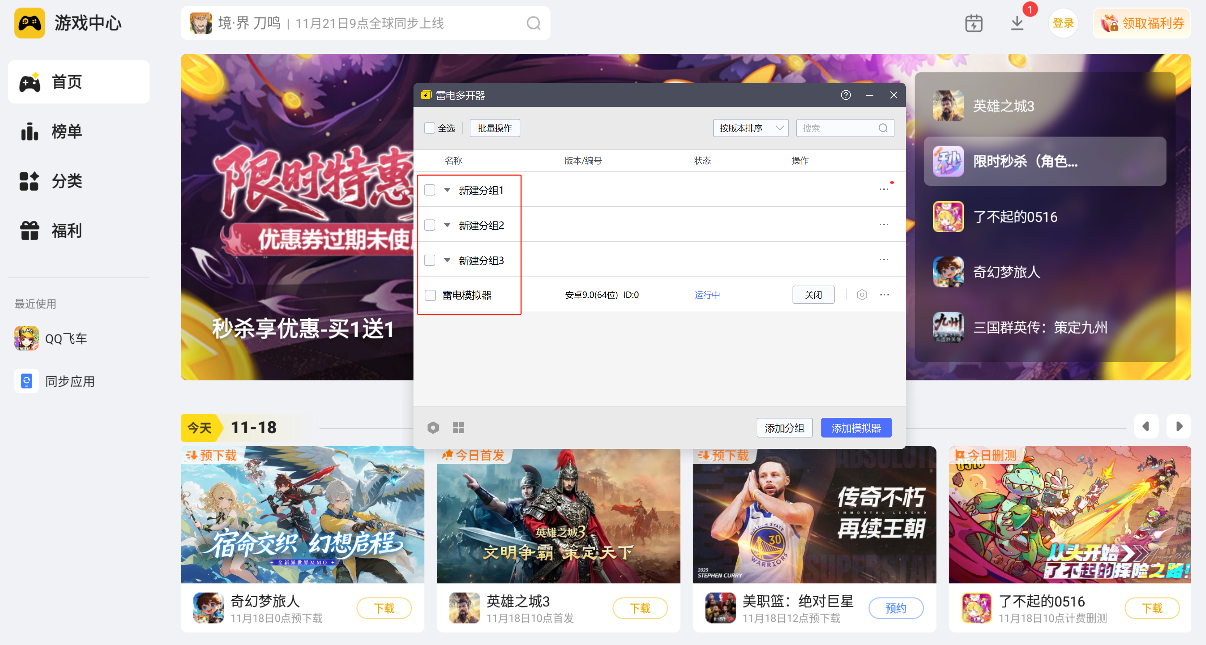Image resolution: width=1206 pixels, height=645 pixels.
Task: Open the 福利 sidebar section
Action: [x=66, y=230]
